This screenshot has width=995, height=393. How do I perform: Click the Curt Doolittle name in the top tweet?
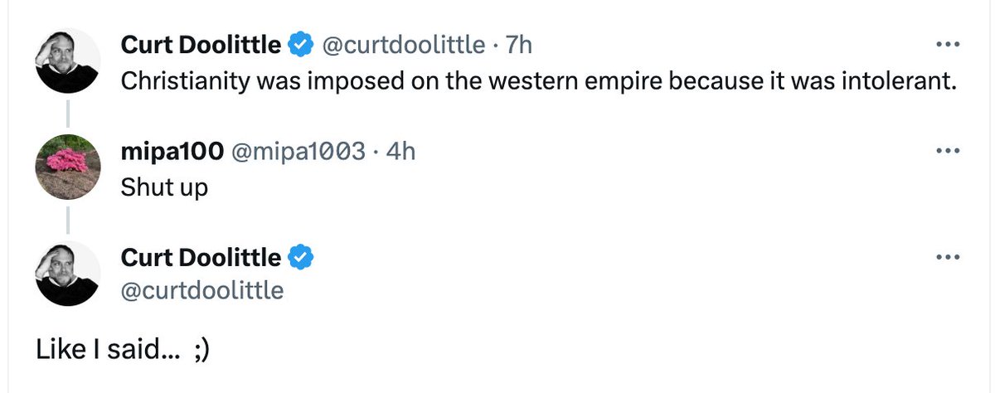click(201, 46)
